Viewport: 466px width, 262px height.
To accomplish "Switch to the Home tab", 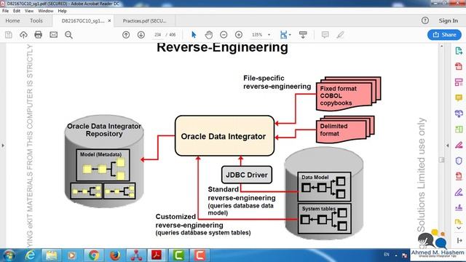I will point(12,21).
